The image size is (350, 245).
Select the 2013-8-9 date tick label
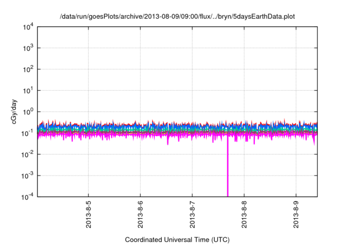[x=296, y=214]
